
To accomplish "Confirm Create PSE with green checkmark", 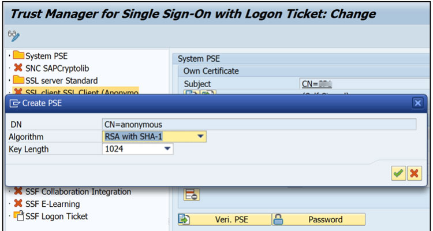I will tap(398, 173).
